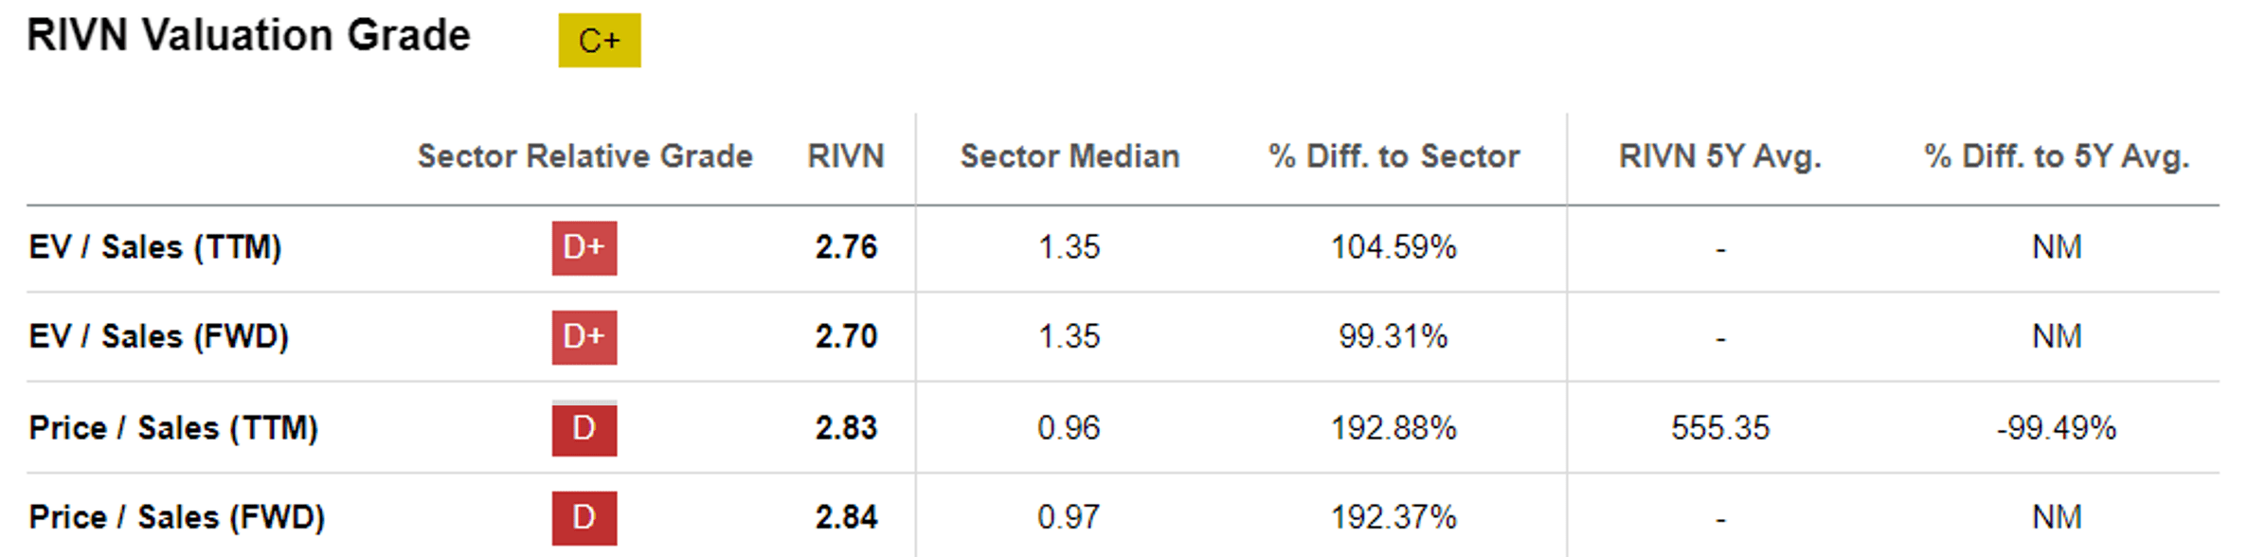Click the D+ grade badge for EV / Sales (TTM)
Viewport: 2247px width, 557px height.
[584, 248]
